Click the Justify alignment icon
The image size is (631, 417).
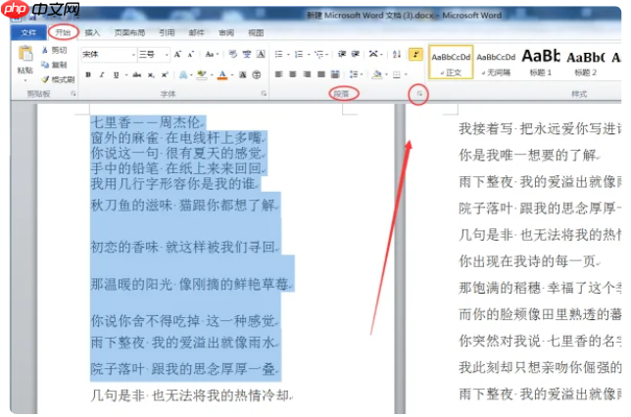[320, 74]
